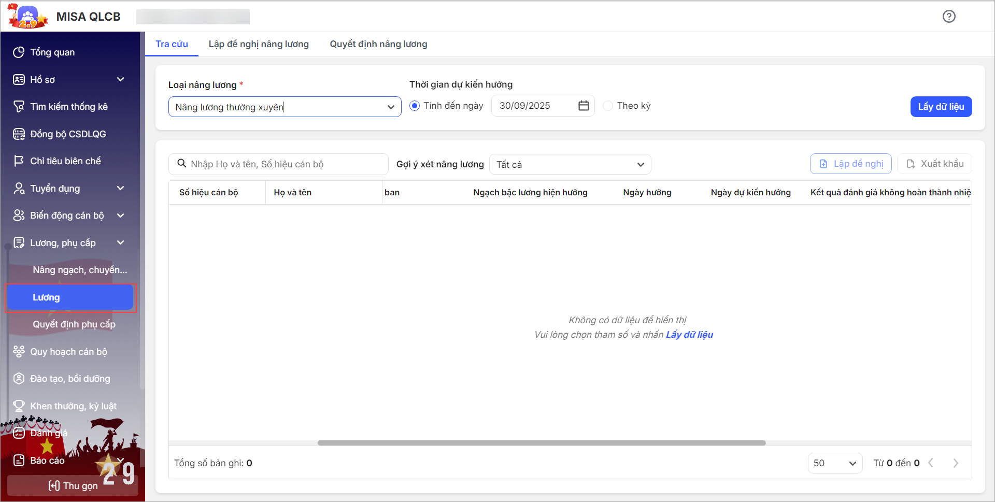Image resolution: width=995 pixels, height=502 pixels.
Task: Click the Quy hoạch cán bộ icon
Action: point(19,352)
